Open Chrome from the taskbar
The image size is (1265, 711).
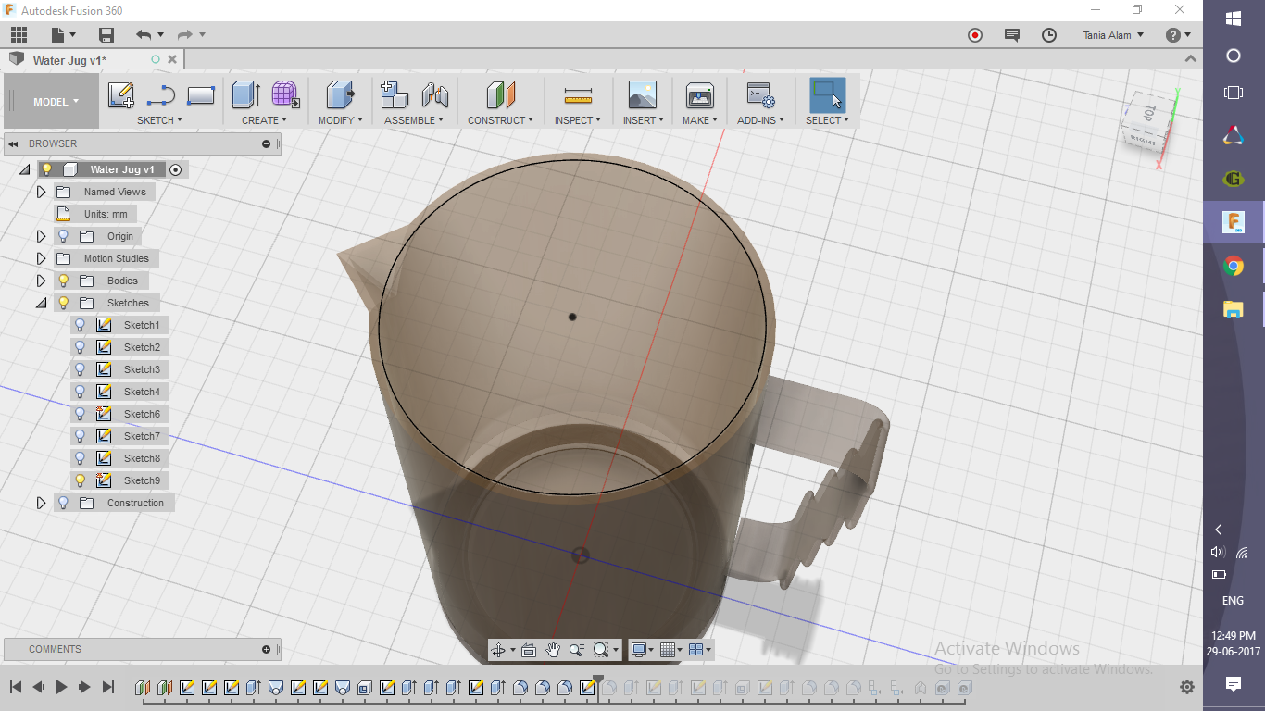(x=1234, y=267)
